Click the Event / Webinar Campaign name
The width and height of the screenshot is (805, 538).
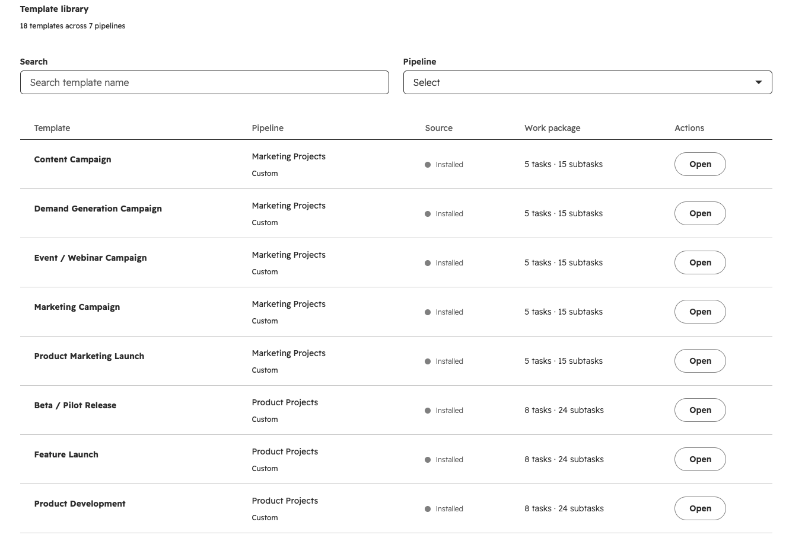click(90, 258)
